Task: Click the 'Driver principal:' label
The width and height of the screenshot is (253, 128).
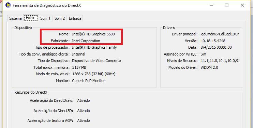Action: (184, 34)
